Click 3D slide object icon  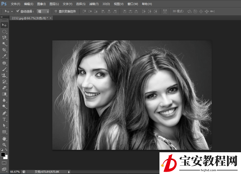[207, 11]
